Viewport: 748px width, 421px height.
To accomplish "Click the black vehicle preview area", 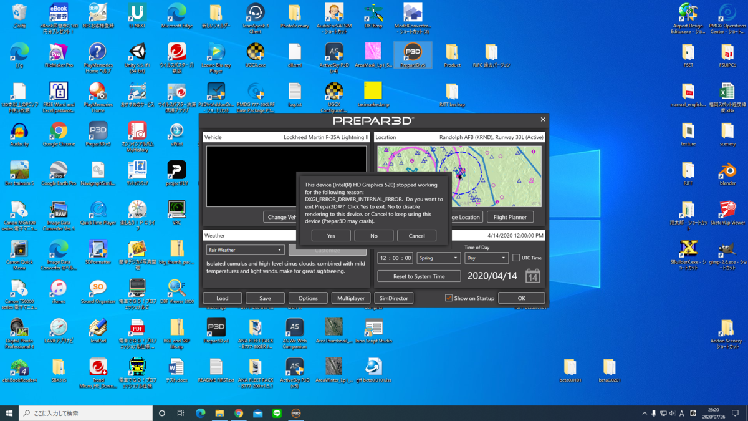I will click(286, 176).
